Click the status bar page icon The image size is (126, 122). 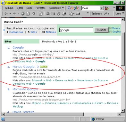(3, 119)
